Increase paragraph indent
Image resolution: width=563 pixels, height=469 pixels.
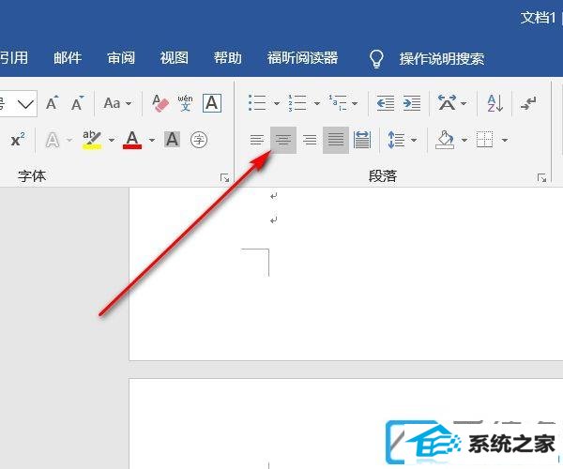(x=412, y=103)
